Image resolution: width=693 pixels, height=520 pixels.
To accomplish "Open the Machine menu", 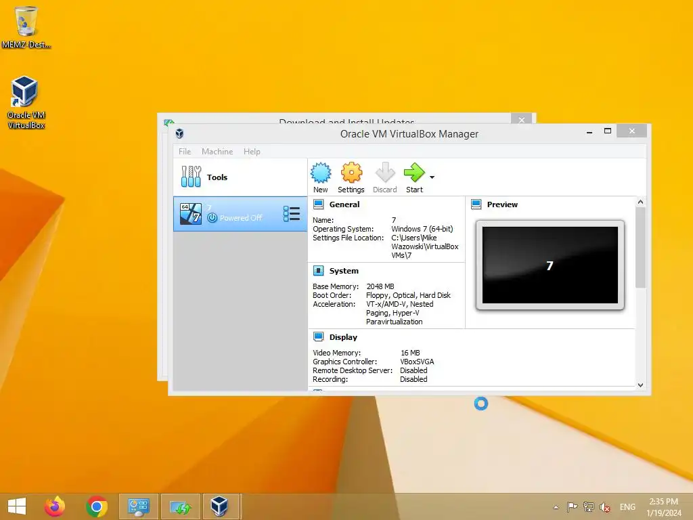I will pyautogui.click(x=217, y=151).
